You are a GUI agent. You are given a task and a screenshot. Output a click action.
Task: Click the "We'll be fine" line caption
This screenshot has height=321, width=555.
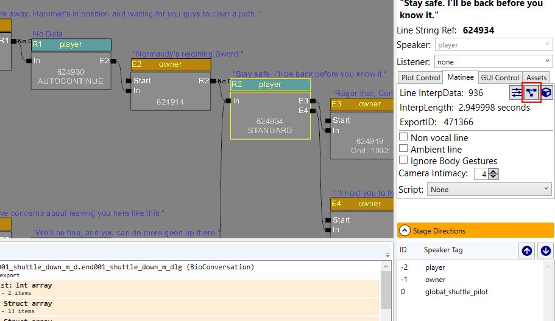point(126,233)
